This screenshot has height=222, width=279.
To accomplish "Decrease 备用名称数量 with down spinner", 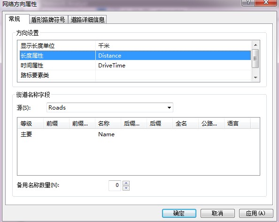I will (x=126, y=188).
